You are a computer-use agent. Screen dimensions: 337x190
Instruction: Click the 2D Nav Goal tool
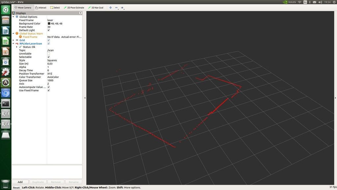click(x=96, y=7)
